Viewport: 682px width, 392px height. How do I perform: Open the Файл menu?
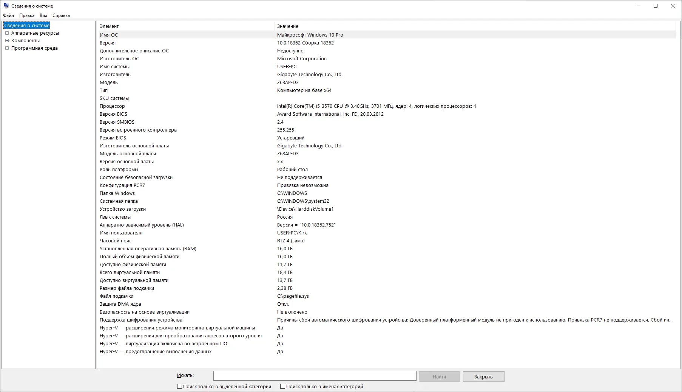pyautogui.click(x=8, y=15)
